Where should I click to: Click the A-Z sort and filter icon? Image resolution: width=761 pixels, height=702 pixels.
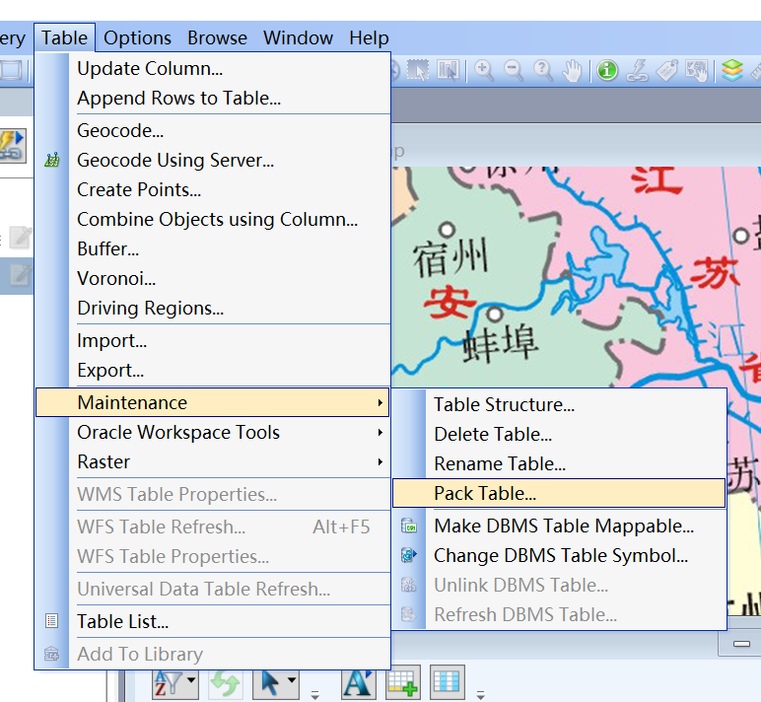point(168,683)
